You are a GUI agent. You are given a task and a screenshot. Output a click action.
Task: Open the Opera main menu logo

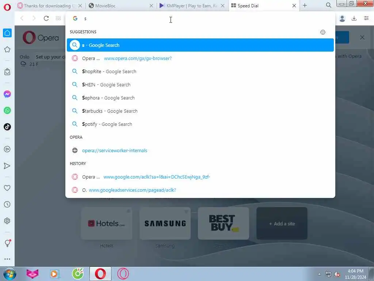7,7
